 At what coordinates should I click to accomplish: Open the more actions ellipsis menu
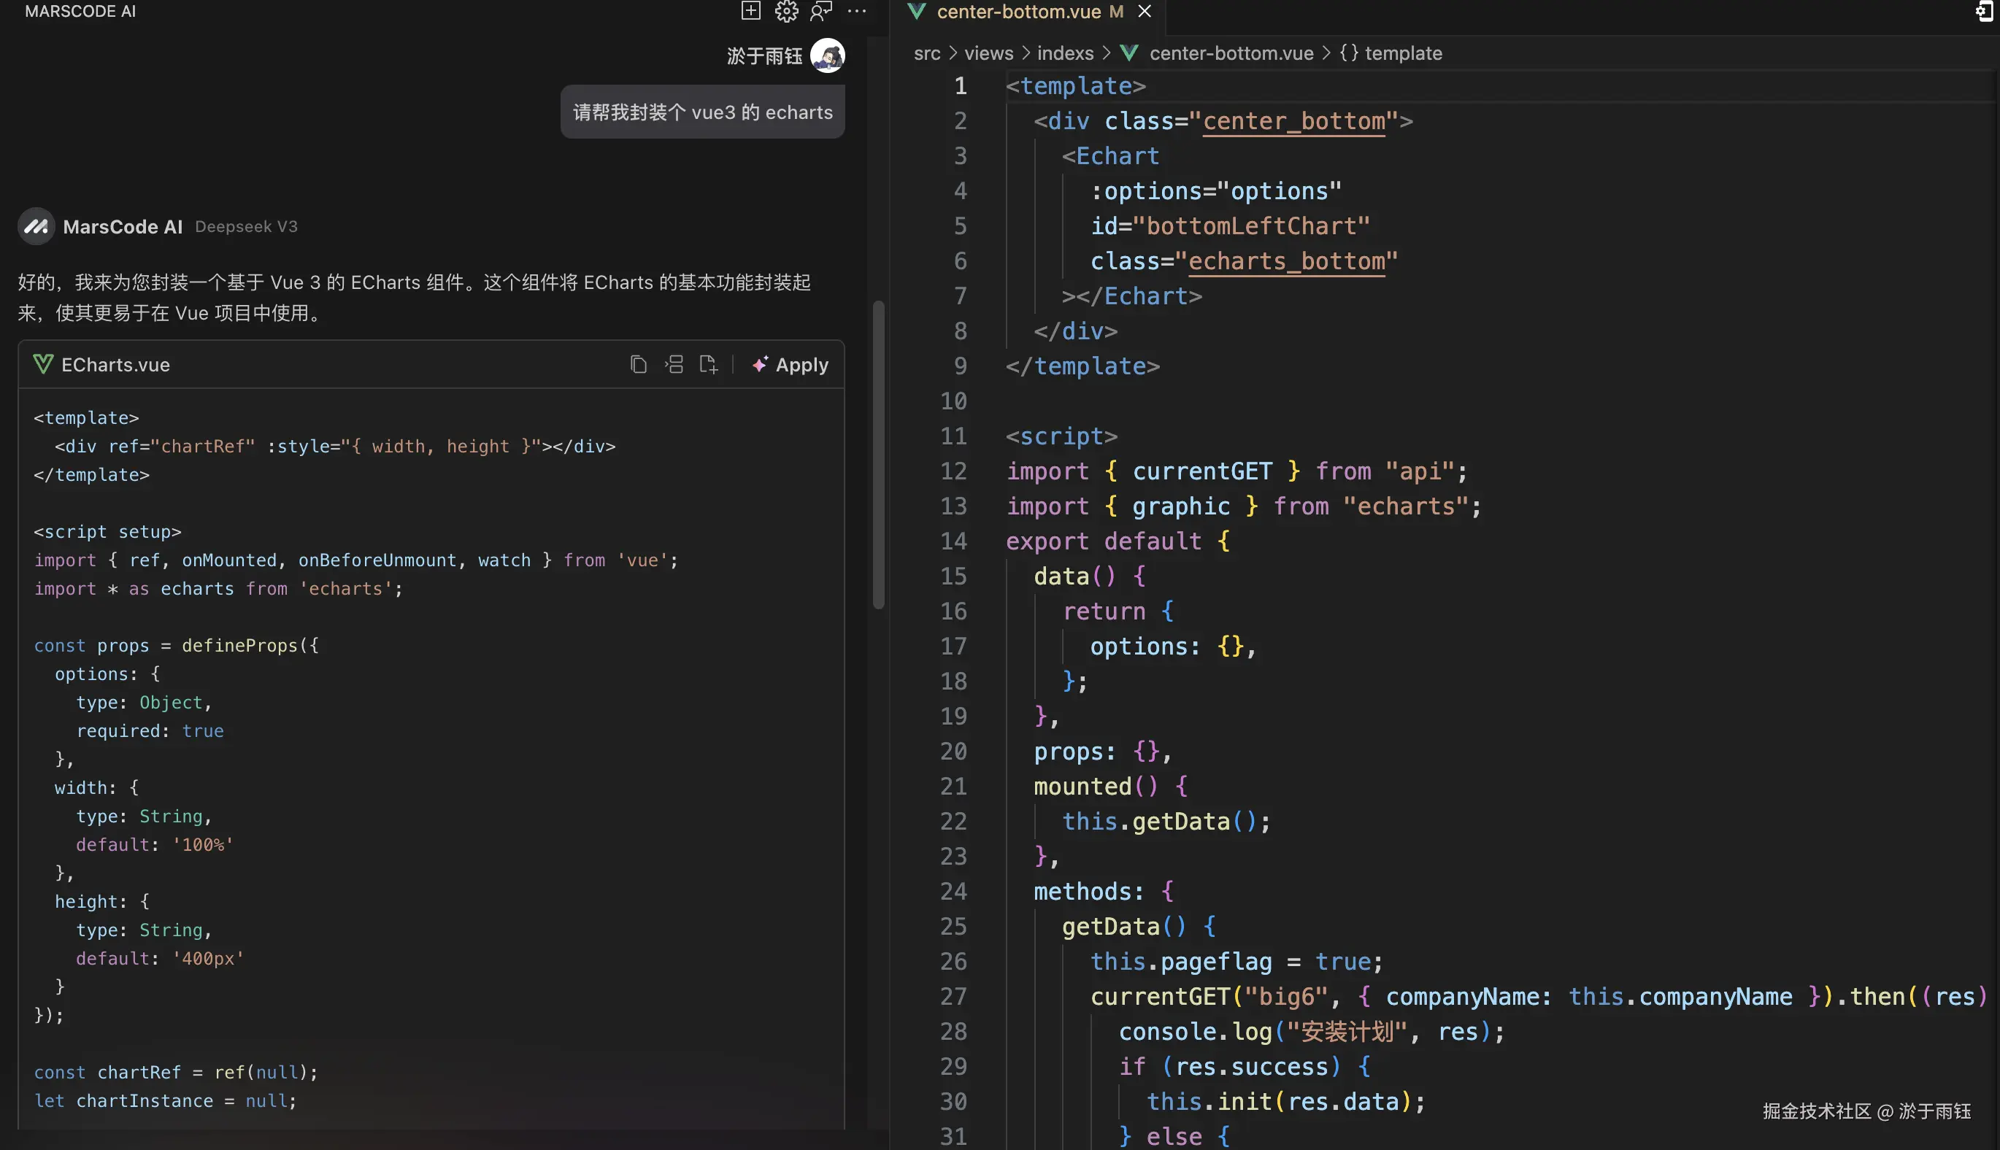[x=856, y=11]
